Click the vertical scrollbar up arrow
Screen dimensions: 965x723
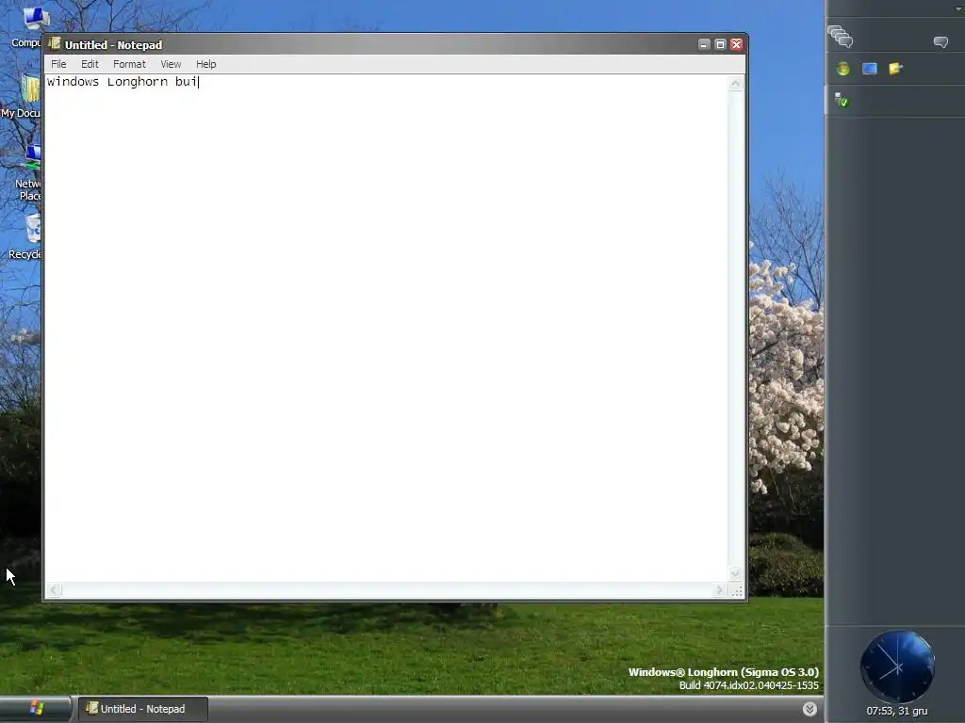click(x=735, y=84)
